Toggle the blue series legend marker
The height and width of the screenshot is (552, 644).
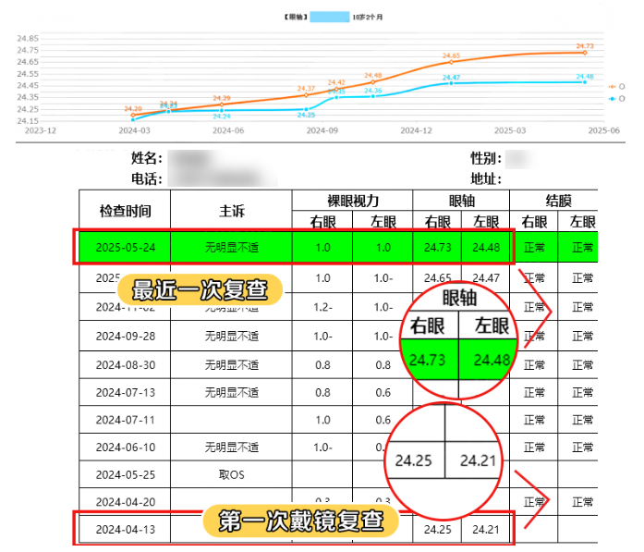pyautogui.click(x=612, y=98)
